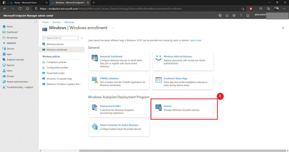Viewport: 289px width, 152px height.
Task: Select Devices in the favorites sidebar
Action: 8,49
